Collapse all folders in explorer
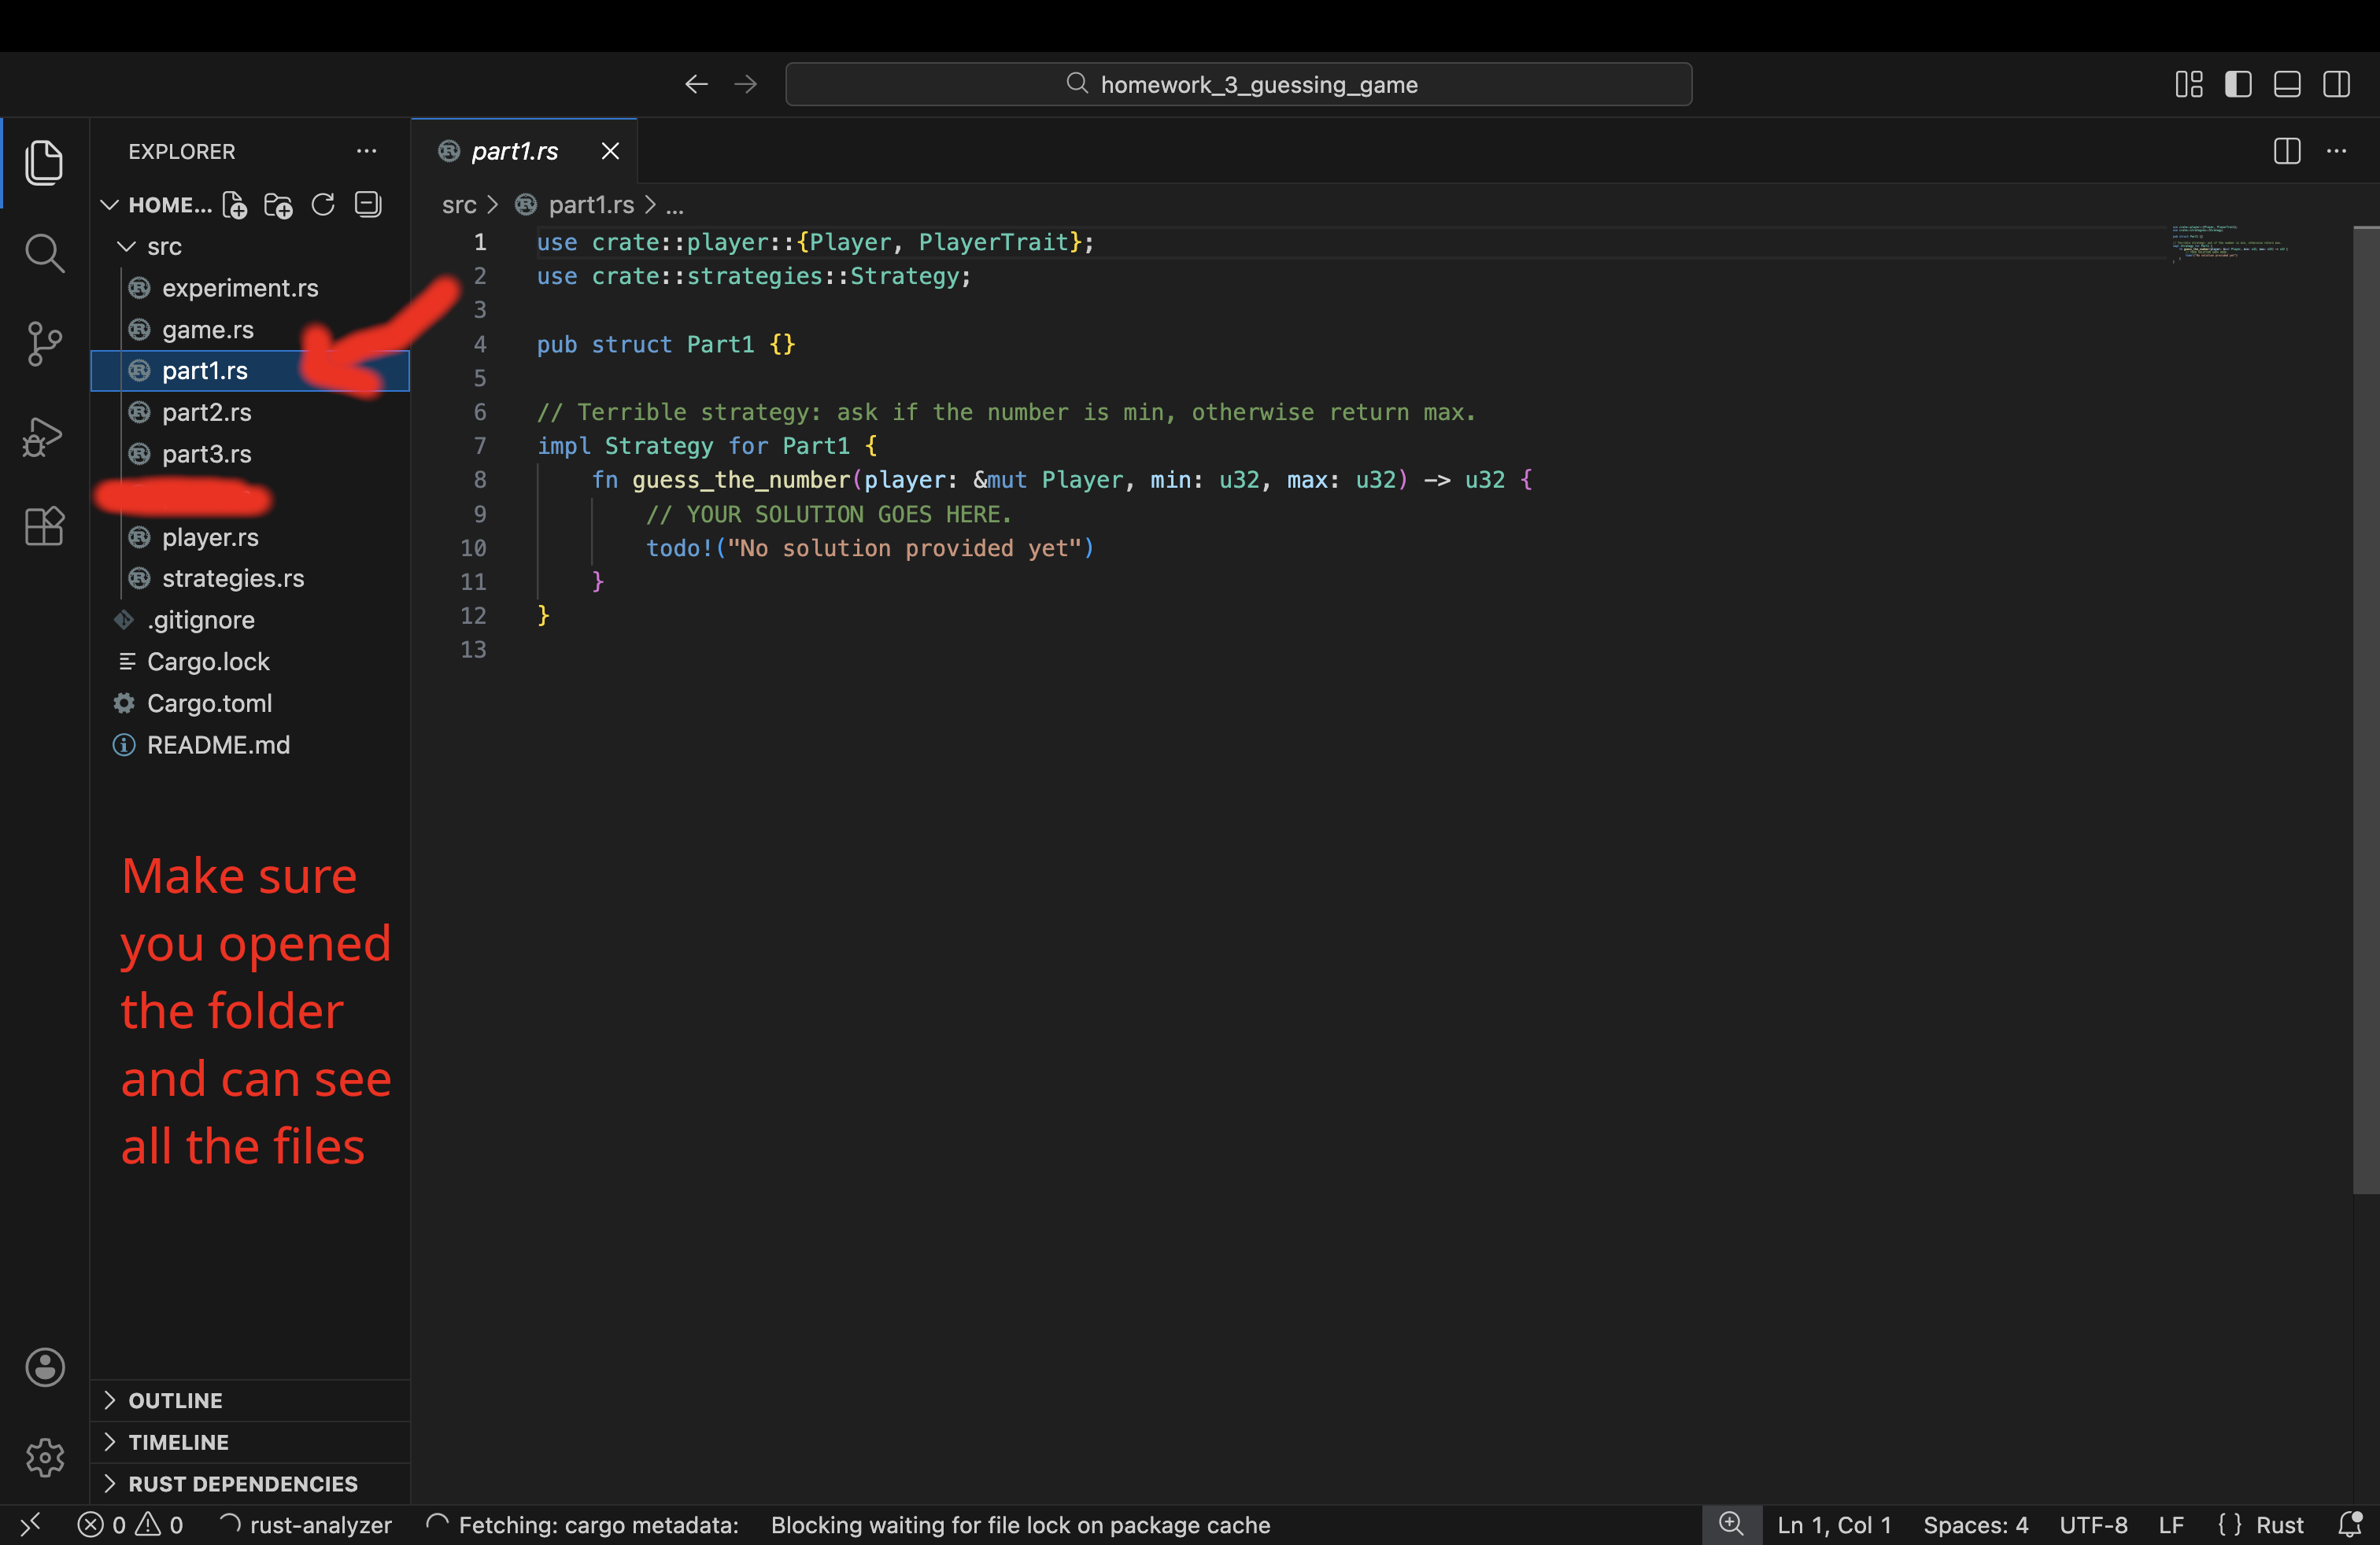The image size is (2380, 1545). pos(368,205)
